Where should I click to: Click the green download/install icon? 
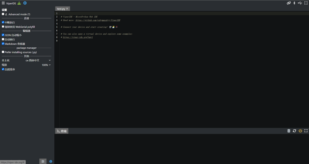click(19, 3)
